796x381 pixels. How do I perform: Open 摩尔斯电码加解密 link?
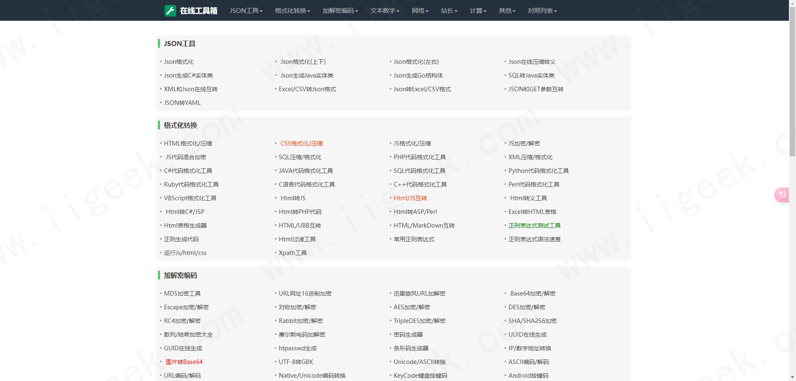(302, 335)
